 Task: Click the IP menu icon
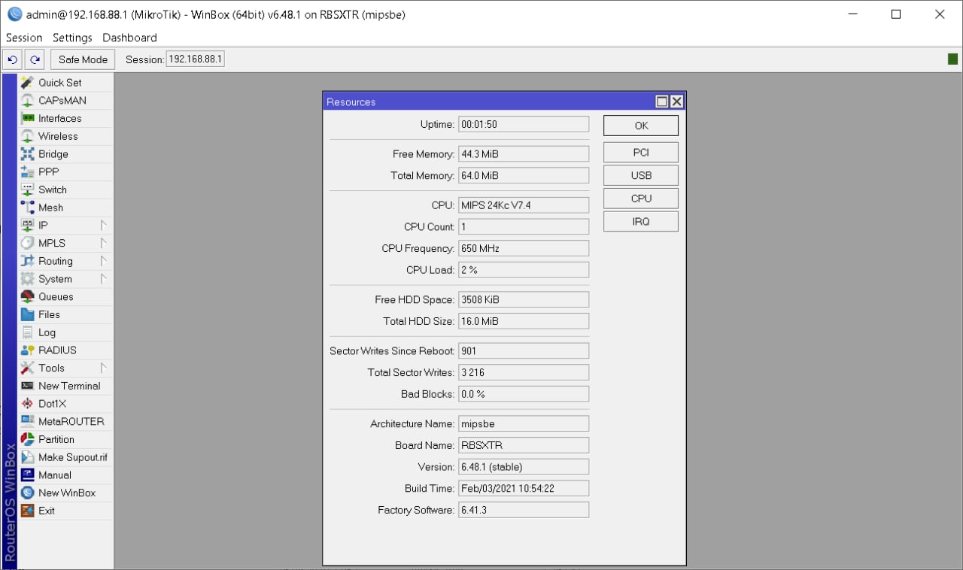click(x=27, y=225)
